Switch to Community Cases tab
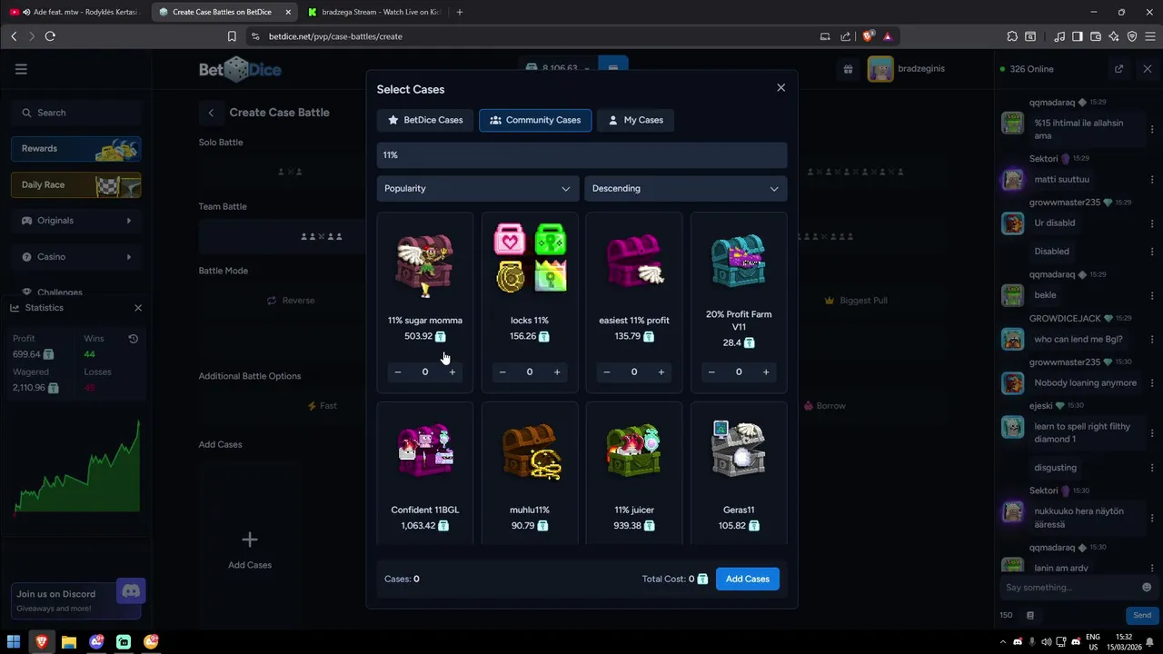 tap(535, 120)
